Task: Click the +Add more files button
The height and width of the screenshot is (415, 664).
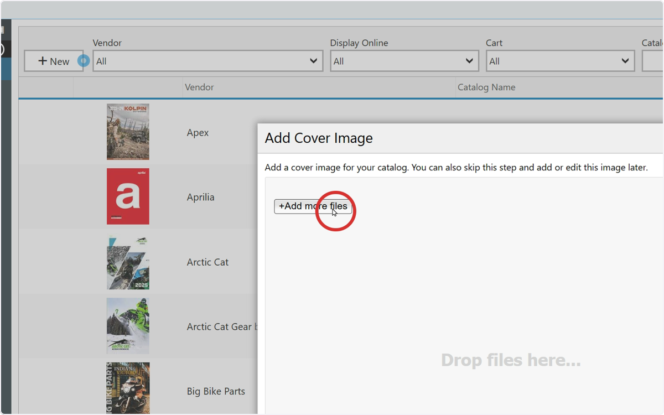Action: 313,206
